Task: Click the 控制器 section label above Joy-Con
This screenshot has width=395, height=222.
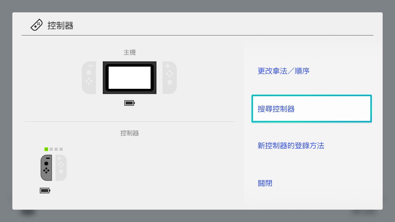Action: pyautogui.click(x=130, y=133)
